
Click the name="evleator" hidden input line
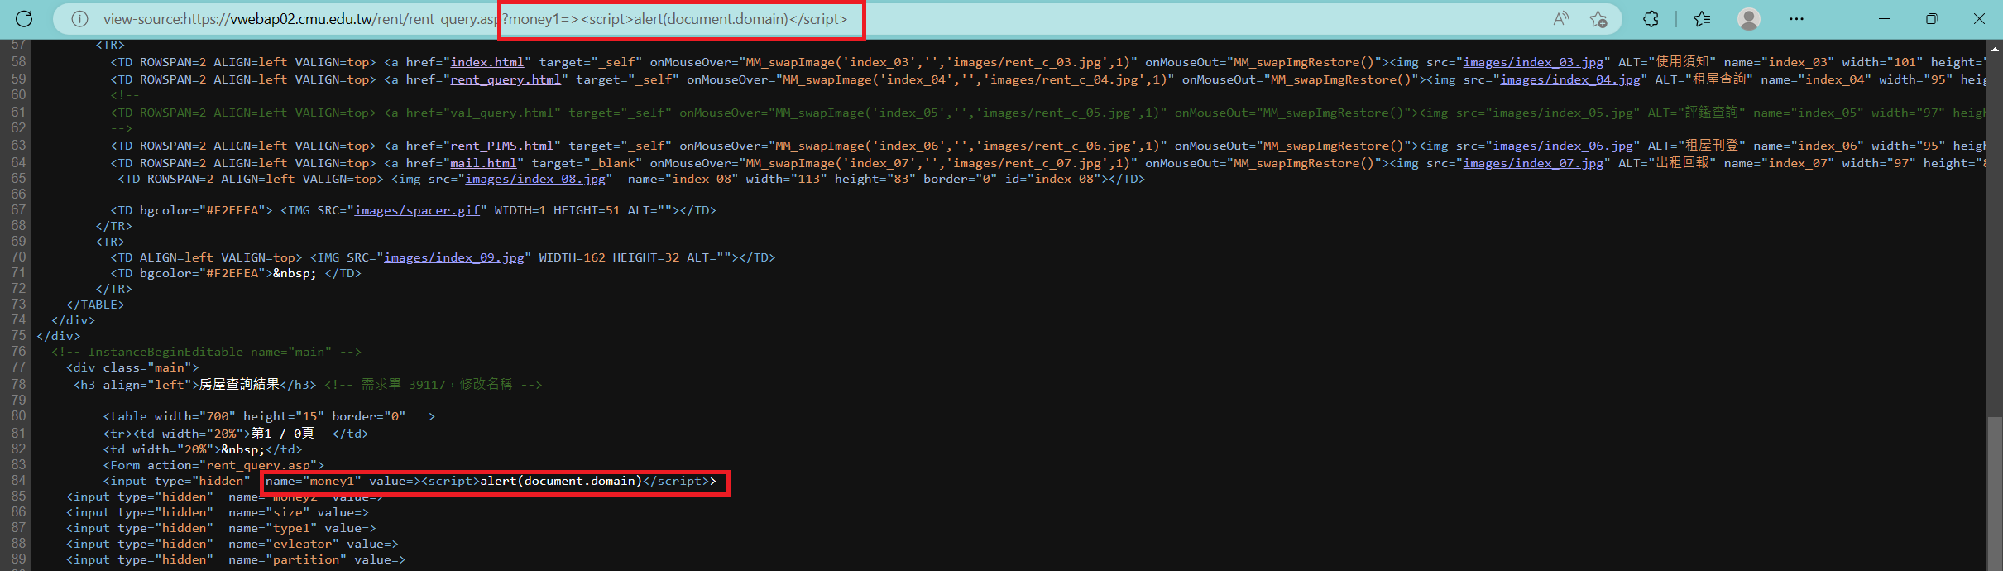(x=232, y=544)
